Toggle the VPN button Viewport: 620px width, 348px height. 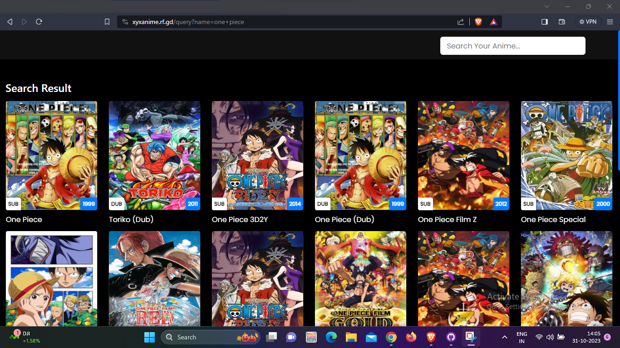(588, 22)
